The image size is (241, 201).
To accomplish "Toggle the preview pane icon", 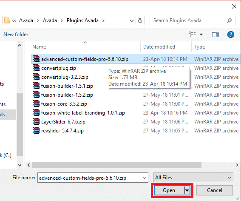I will (215, 34).
